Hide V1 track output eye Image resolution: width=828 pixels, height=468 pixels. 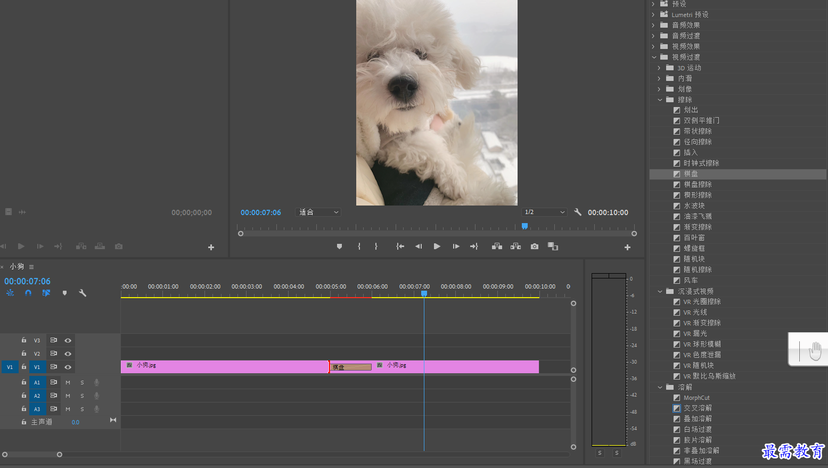[68, 367]
